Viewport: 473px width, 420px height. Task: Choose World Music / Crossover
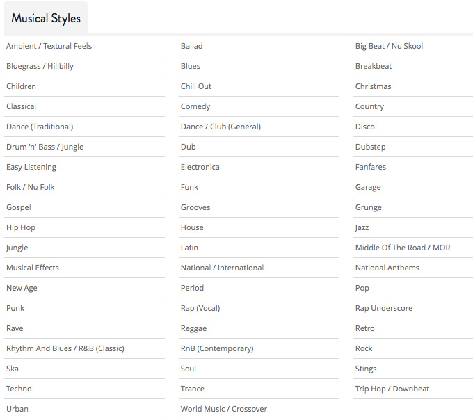tap(224, 409)
